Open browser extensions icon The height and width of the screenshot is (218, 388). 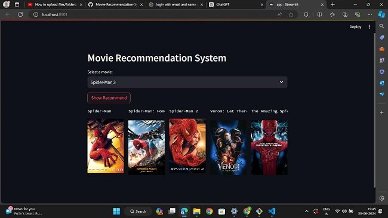[306, 14]
